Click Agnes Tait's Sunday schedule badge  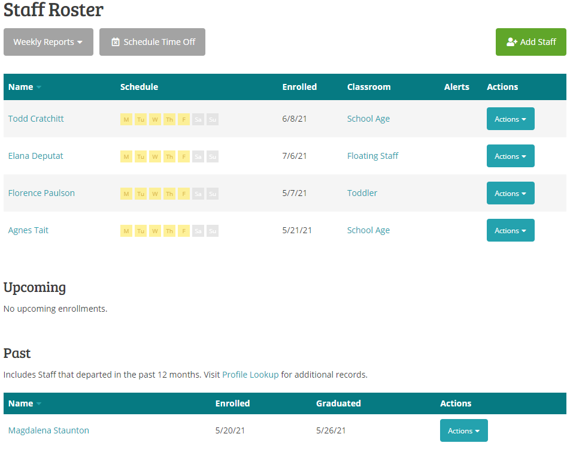213,231
